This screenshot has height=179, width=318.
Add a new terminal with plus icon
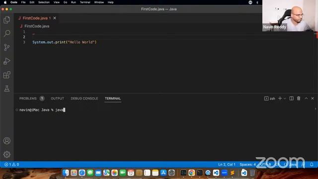click(280, 98)
